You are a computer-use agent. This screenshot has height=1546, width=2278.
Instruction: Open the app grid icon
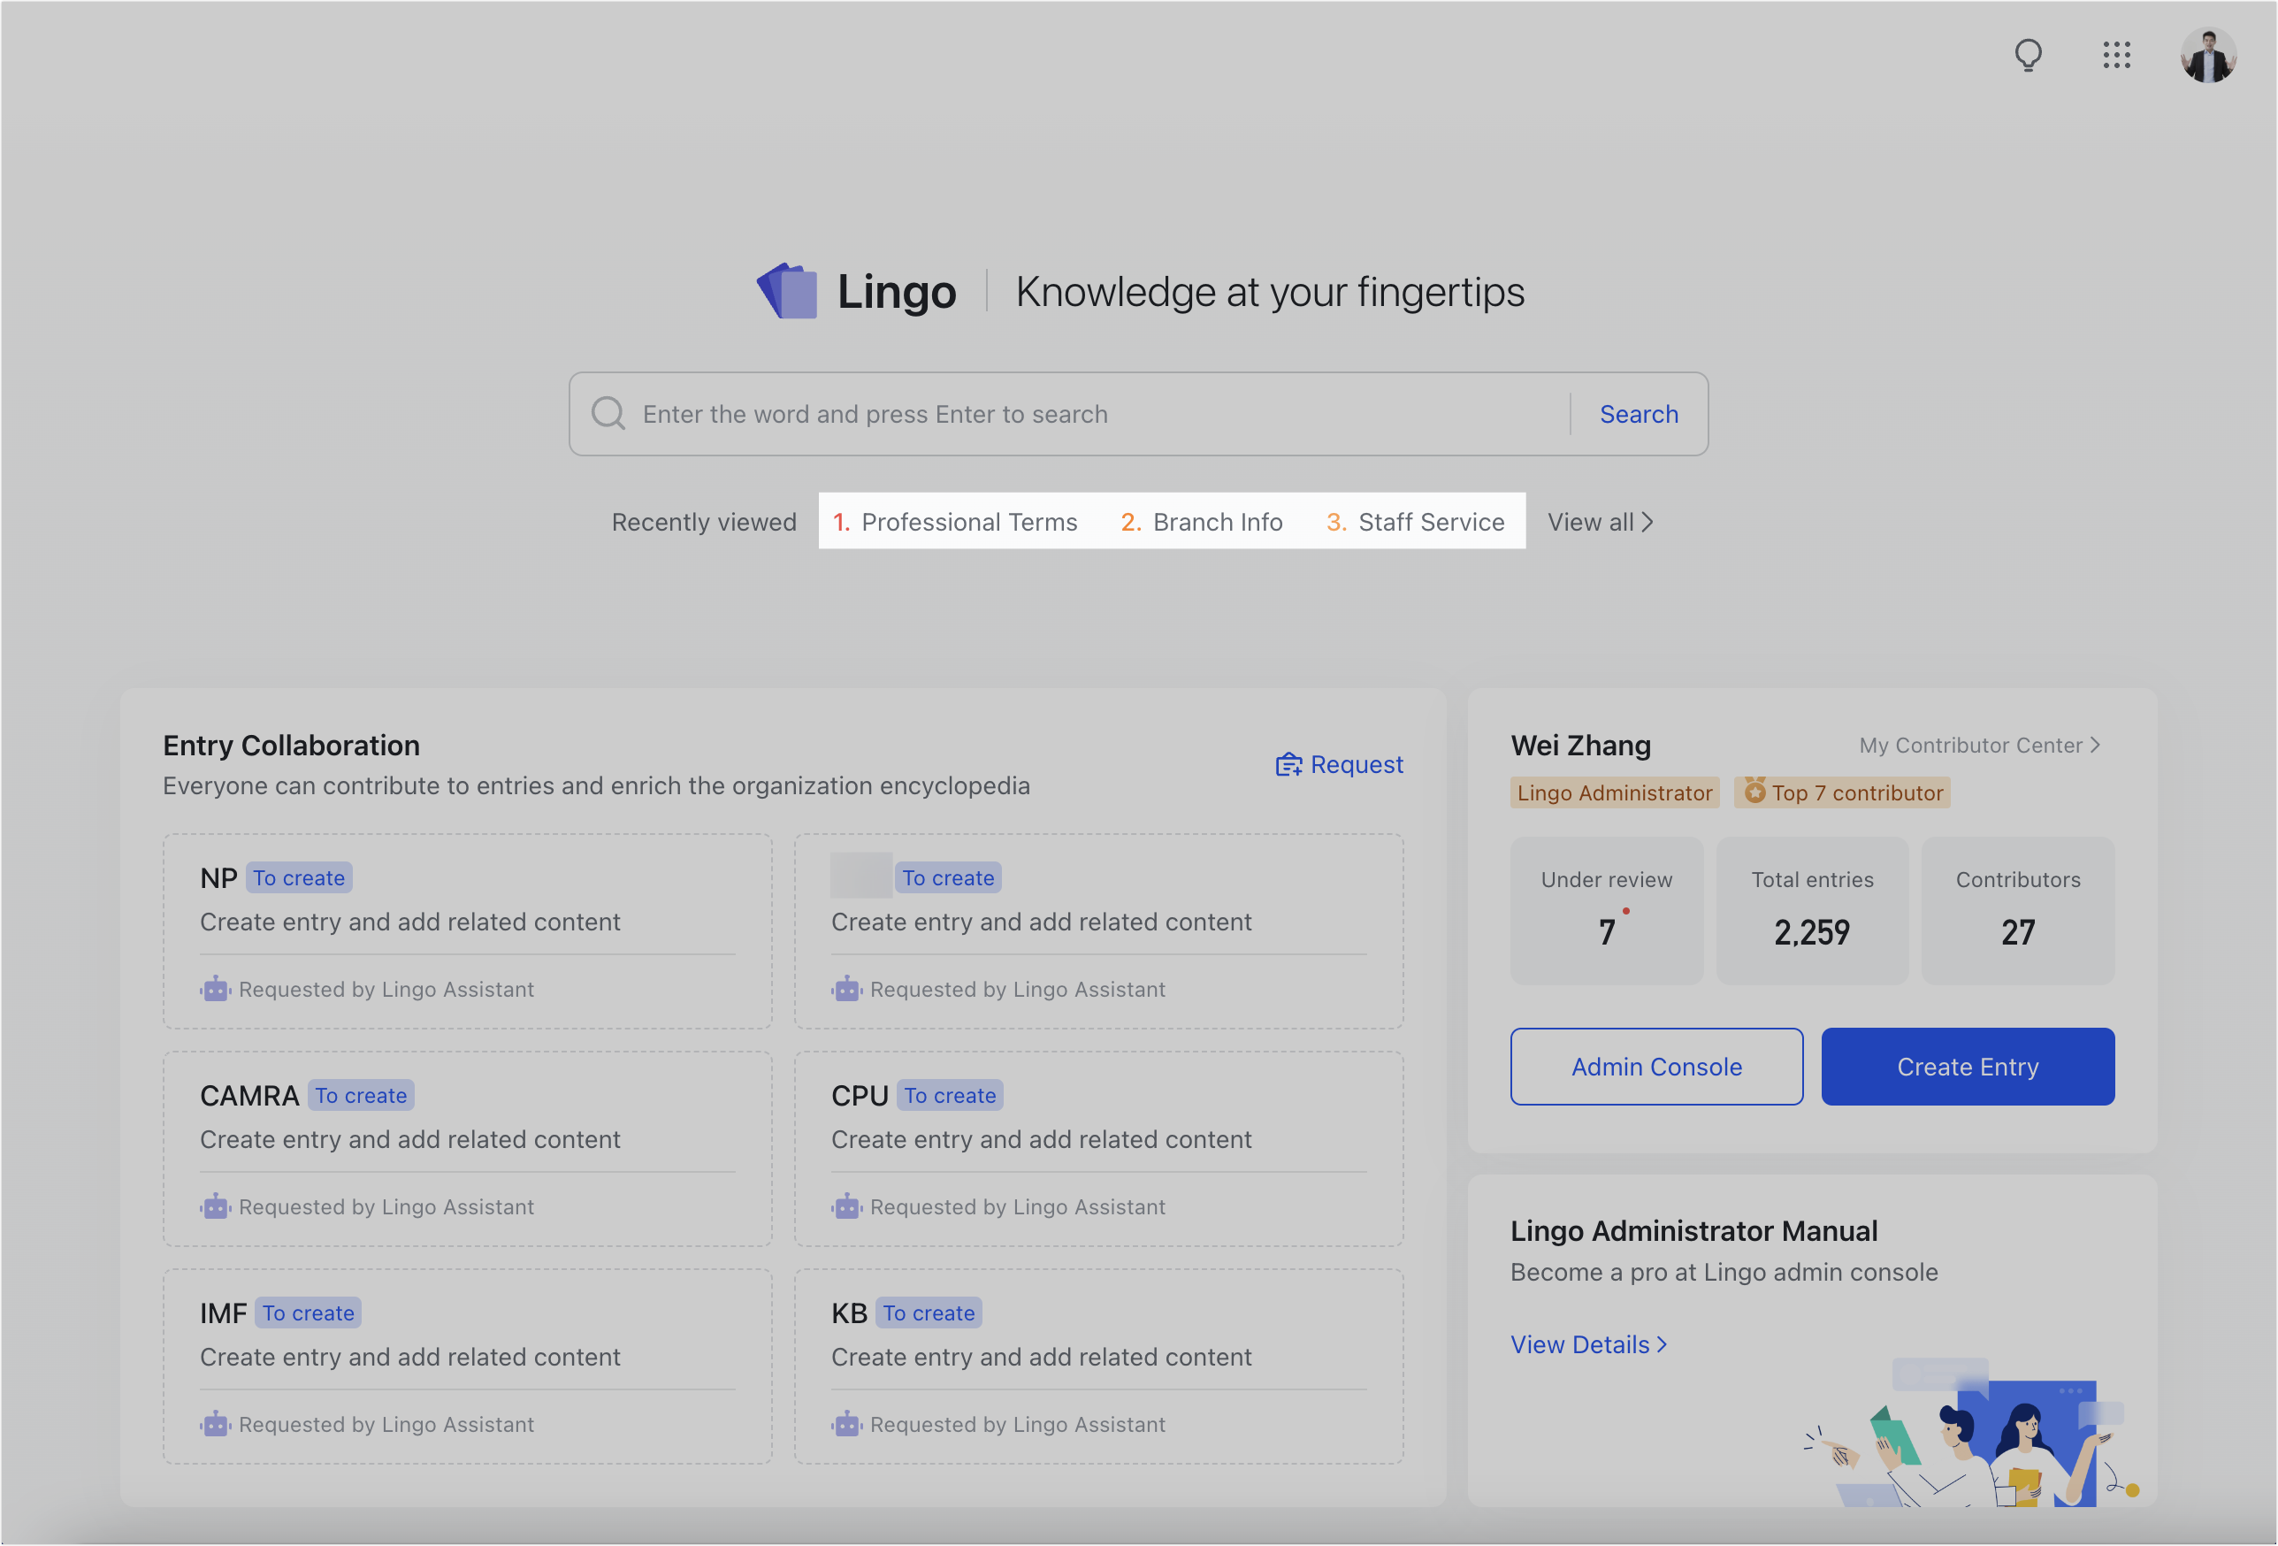click(2117, 56)
